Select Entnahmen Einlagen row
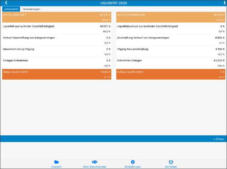This screenshot has height=169, width=227. pos(171,63)
